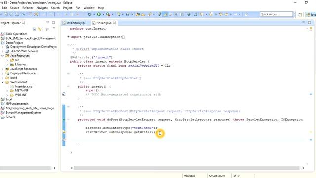The width and height of the screenshot is (316, 178).
Task: Expand the src folder node
Action: 7,60
